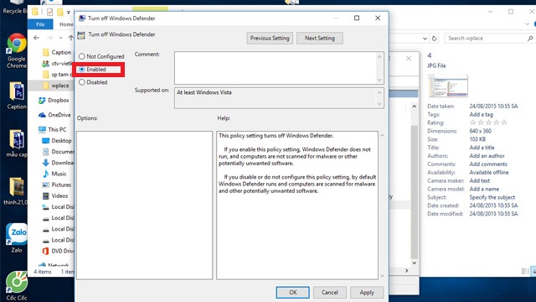Open the Cốc Cốc browser shortcut
536x302 pixels.
point(16,286)
